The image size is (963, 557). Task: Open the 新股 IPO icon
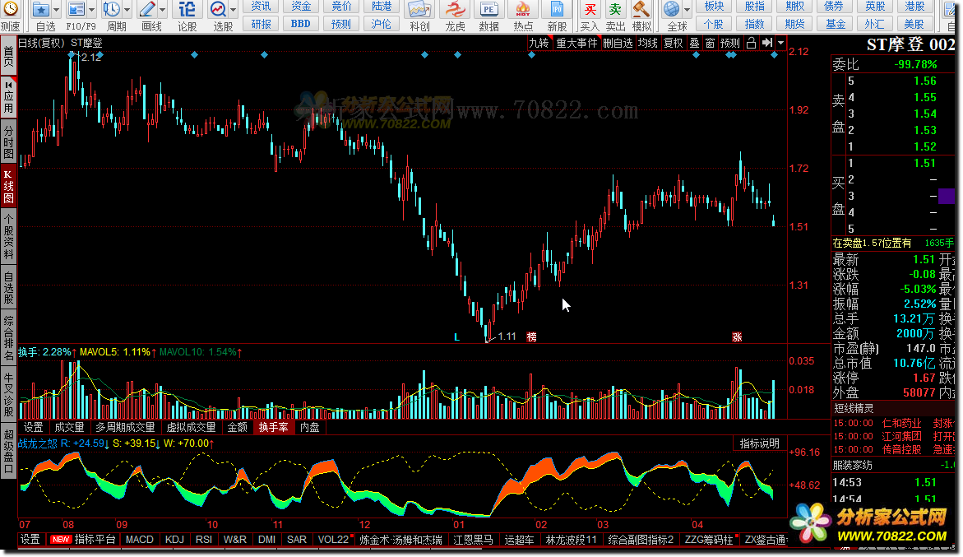pos(557,9)
